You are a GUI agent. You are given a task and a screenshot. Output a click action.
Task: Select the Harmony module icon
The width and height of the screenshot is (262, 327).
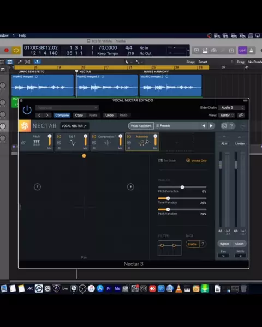142,142
